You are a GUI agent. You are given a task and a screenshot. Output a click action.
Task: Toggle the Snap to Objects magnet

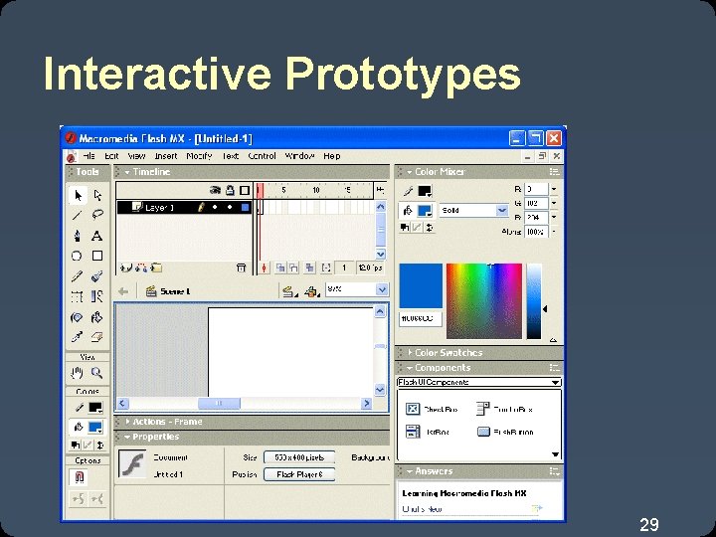pos(79,477)
